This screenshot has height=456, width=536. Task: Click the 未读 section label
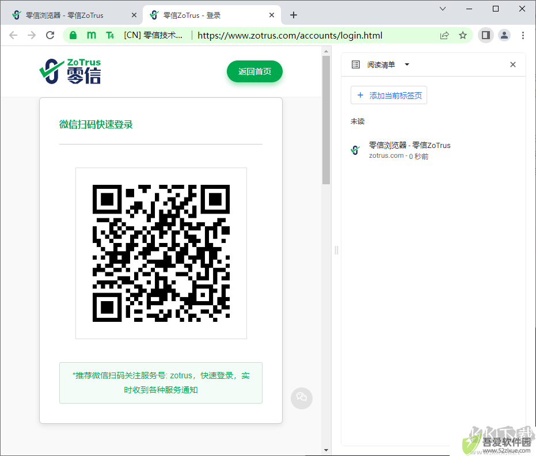coord(358,121)
